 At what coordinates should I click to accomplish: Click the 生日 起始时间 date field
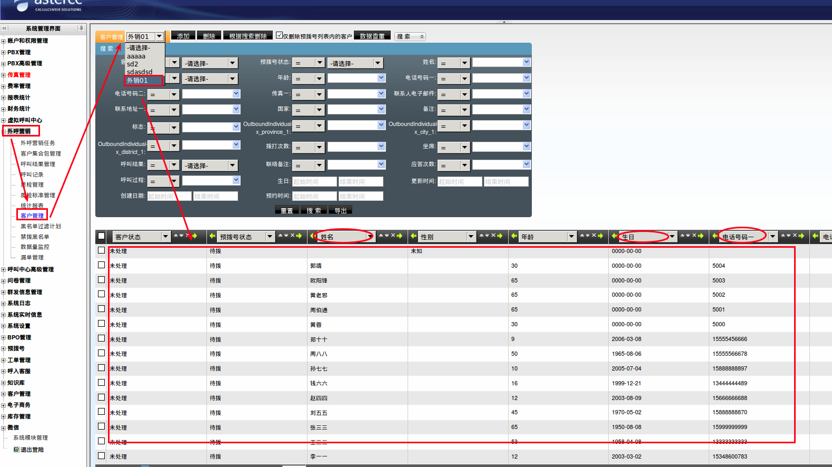click(314, 181)
